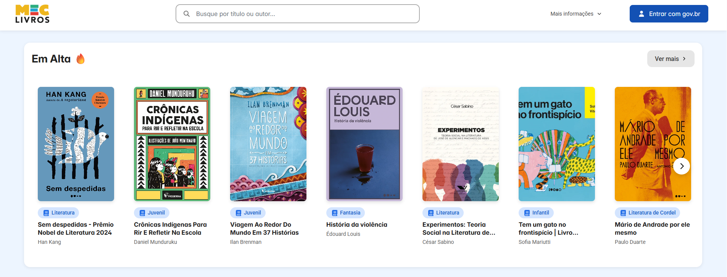Open Mário de Andrade por ele mesmo title
727x277 pixels.
click(x=652, y=229)
